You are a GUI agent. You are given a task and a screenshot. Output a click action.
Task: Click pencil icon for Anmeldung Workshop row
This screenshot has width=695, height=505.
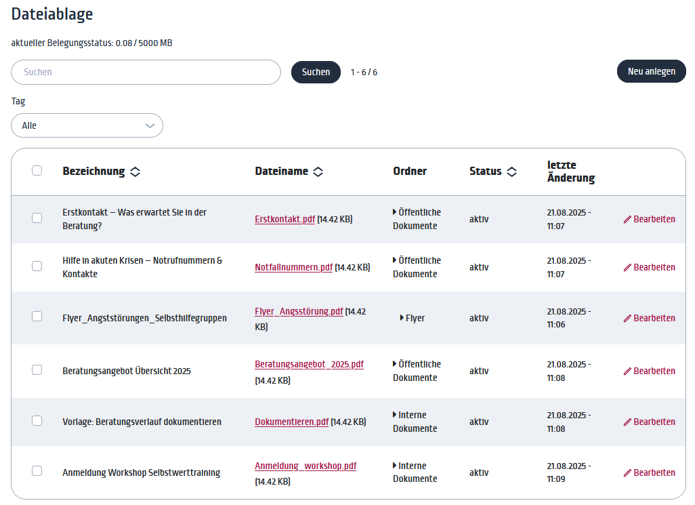[627, 473]
